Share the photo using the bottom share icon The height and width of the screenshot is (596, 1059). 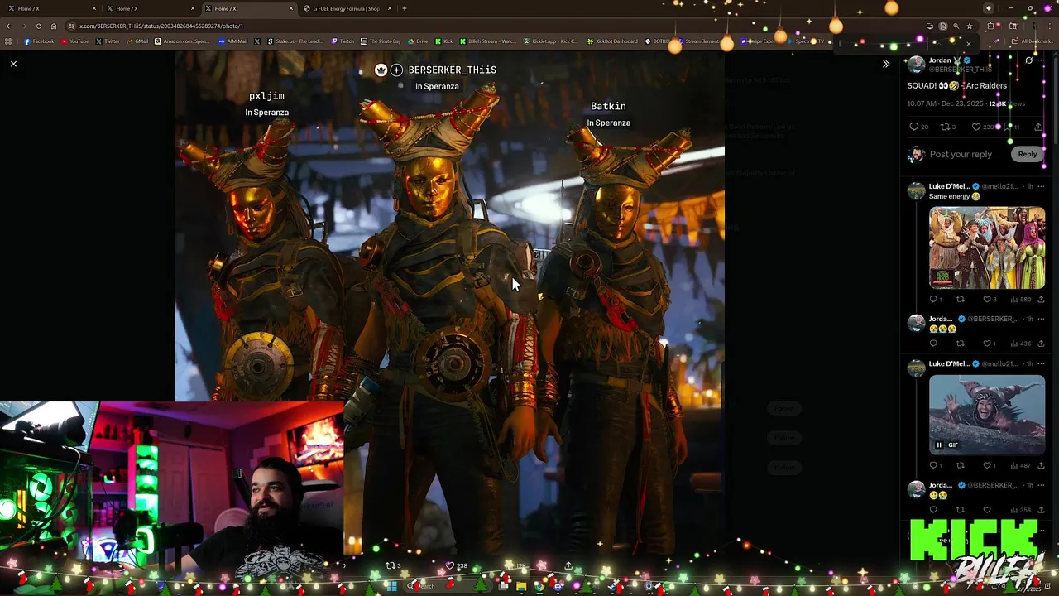[568, 565]
